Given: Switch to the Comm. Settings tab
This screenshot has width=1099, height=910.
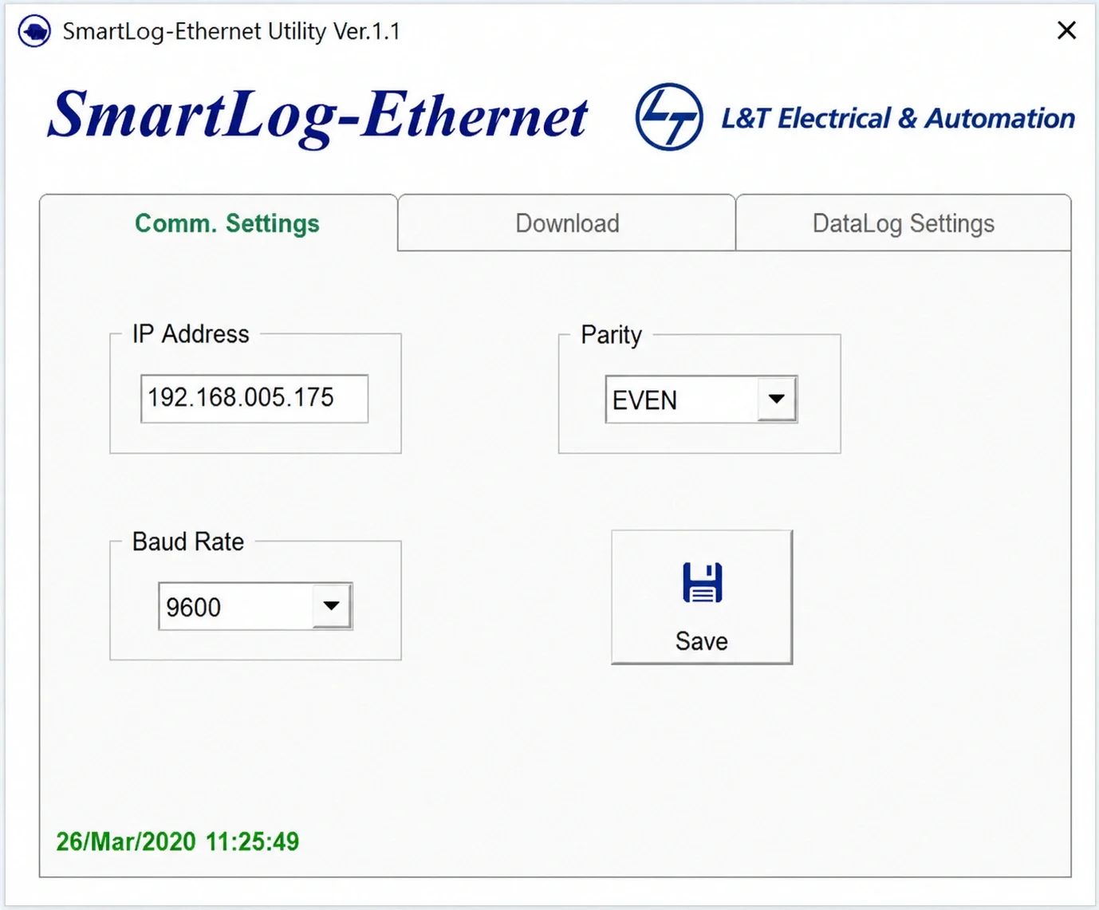Looking at the screenshot, I should pos(219,223).
